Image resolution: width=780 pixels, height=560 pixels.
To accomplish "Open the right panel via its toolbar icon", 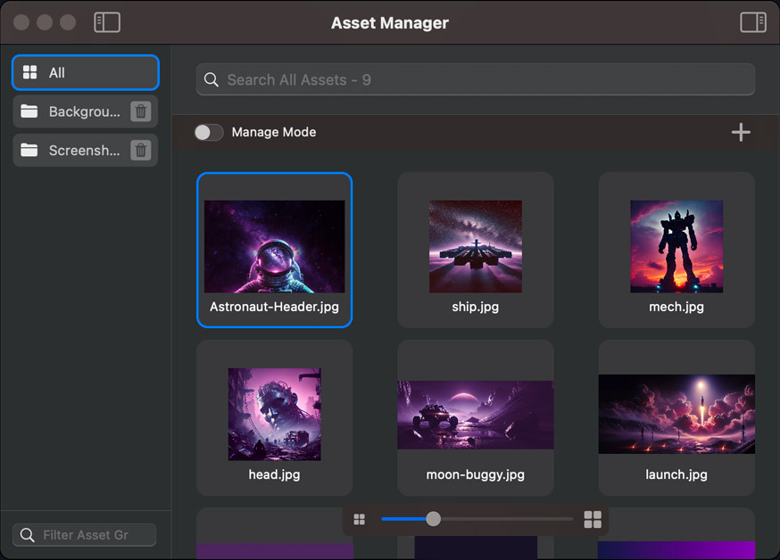I will 752,22.
